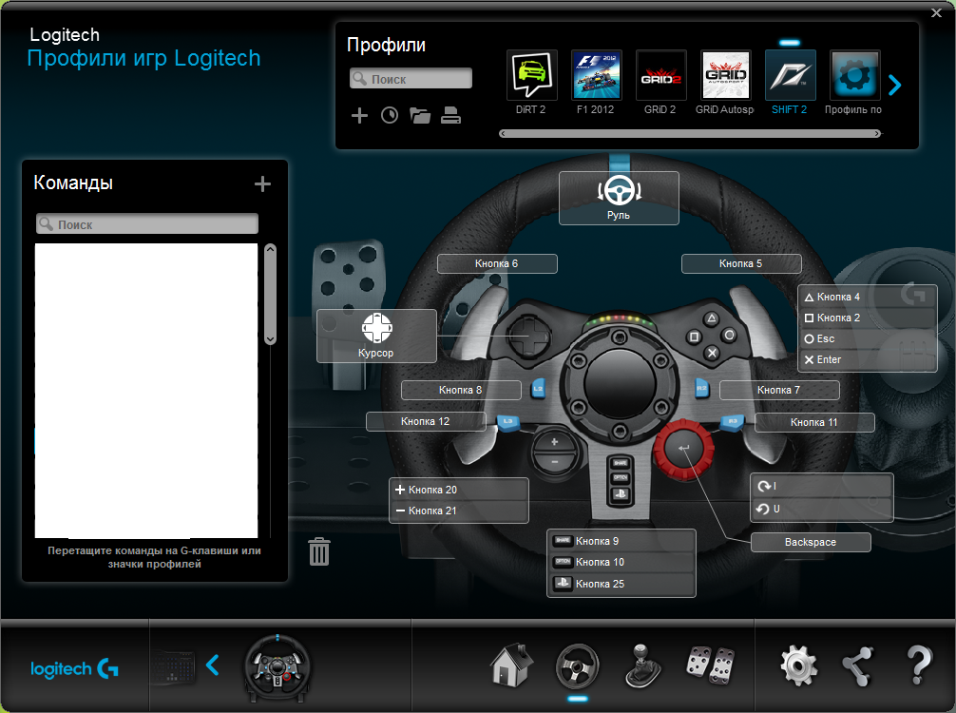Select the Share Кнопка 9 entry
This screenshot has height=713, width=956.
click(621, 541)
